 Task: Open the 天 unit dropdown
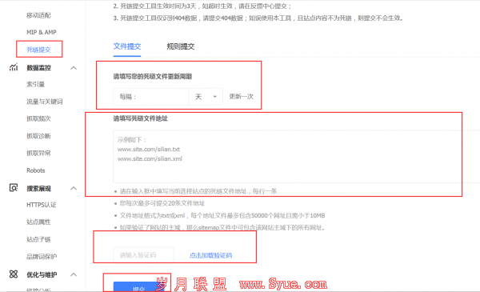[x=206, y=97]
